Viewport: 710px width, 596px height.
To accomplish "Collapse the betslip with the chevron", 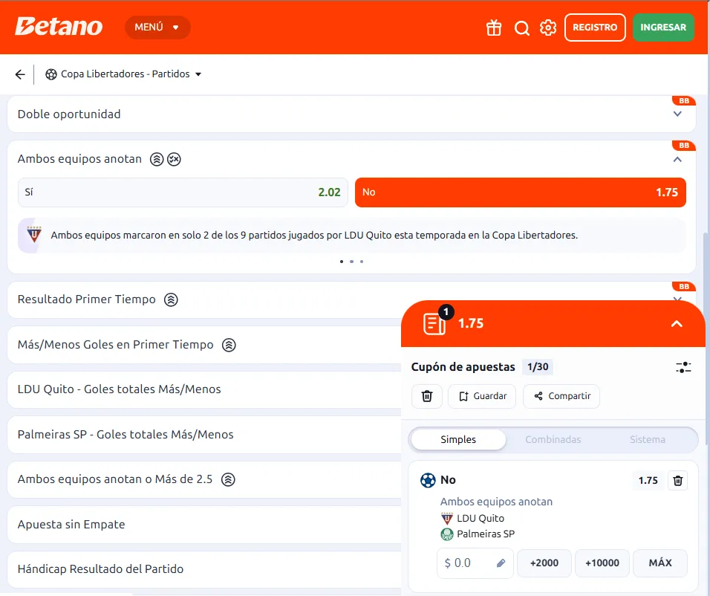I will tap(677, 323).
